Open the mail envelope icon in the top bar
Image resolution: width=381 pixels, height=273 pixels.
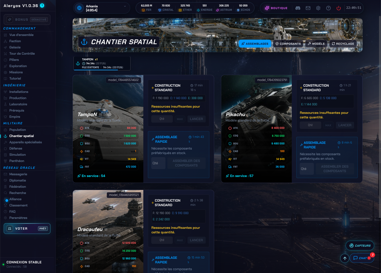click(308, 8)
